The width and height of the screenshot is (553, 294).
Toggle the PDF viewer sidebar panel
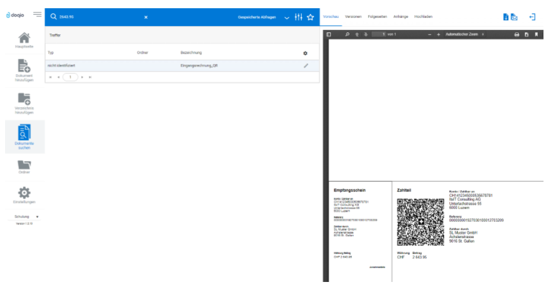click(329, 34)
